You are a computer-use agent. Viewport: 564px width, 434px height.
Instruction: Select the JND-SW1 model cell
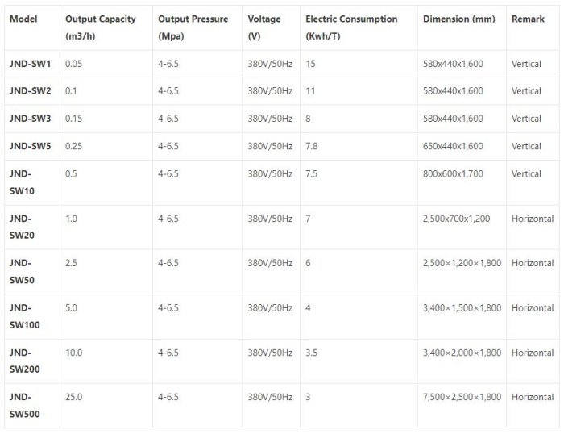click(31, 62)
